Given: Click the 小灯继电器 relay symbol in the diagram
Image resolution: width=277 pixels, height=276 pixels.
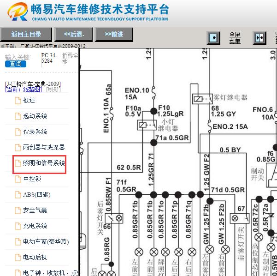Looking at the screenshot, I should click(x=147, y=125).
